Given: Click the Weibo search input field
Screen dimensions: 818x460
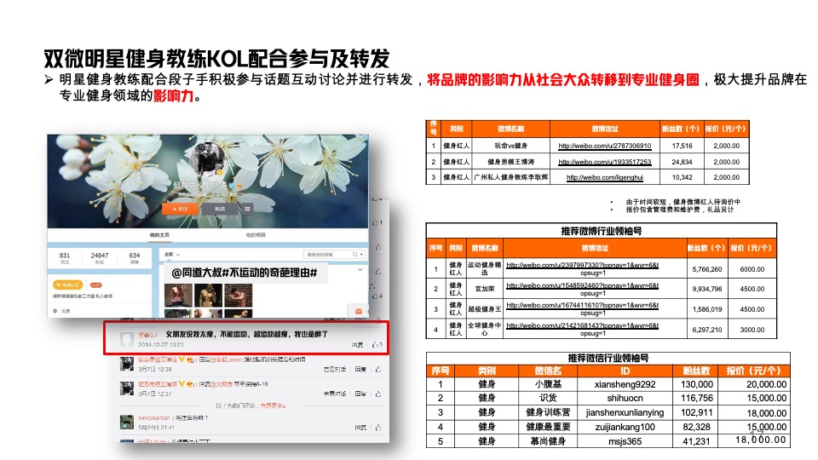Looking at the screenshot, I should [x=327, y=255].
